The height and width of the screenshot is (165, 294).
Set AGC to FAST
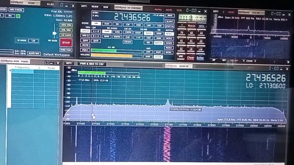tap(158, 52)
